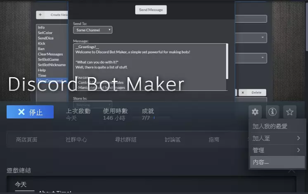Open the Same Channel dropdown
Viewport: 308px width, 194px height.
click(92, 30)
